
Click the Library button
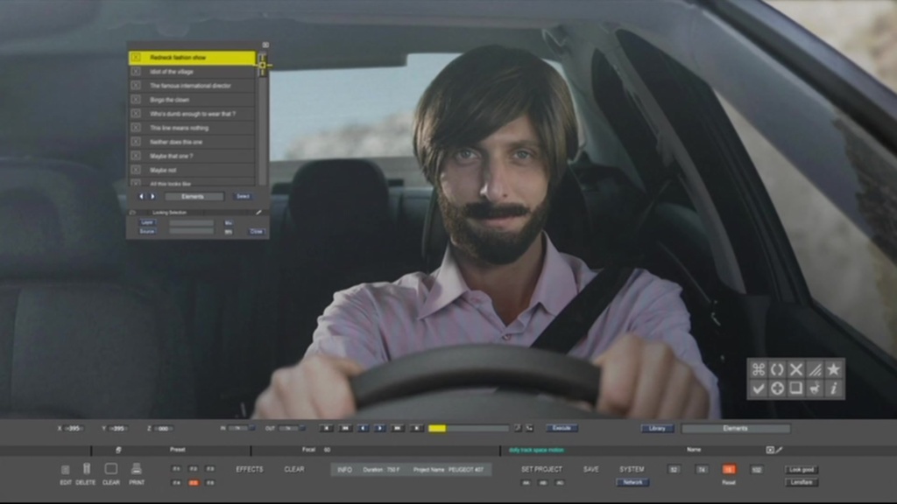pos(657,428)
